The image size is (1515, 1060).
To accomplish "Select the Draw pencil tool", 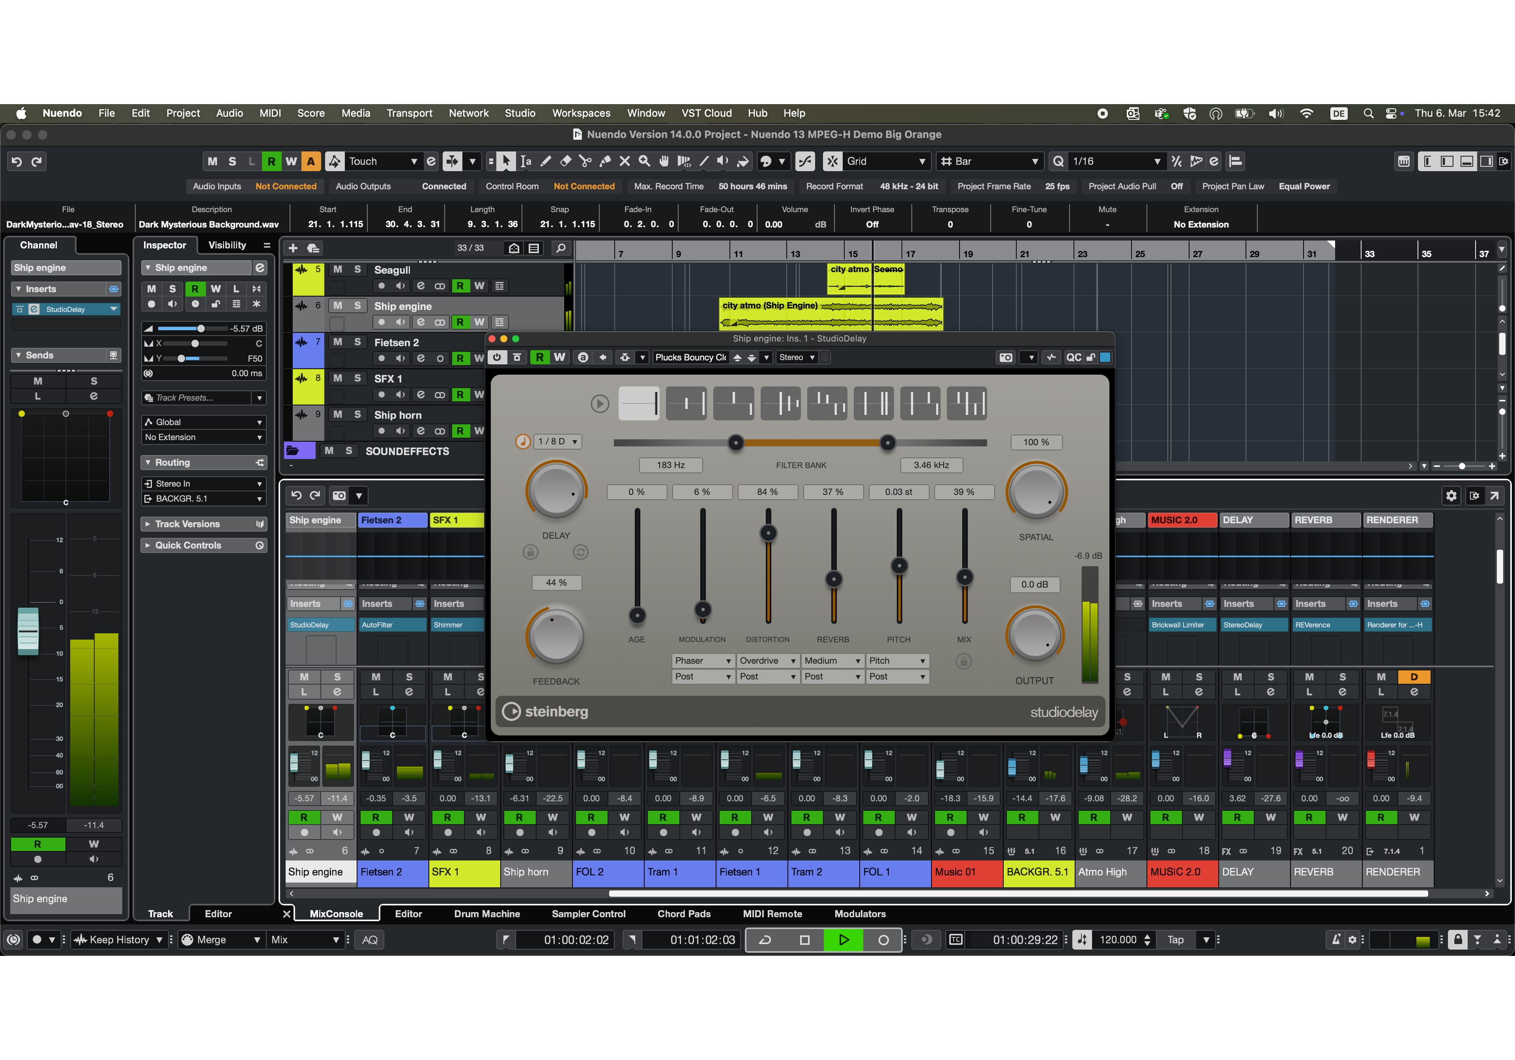I will [546, 161].
